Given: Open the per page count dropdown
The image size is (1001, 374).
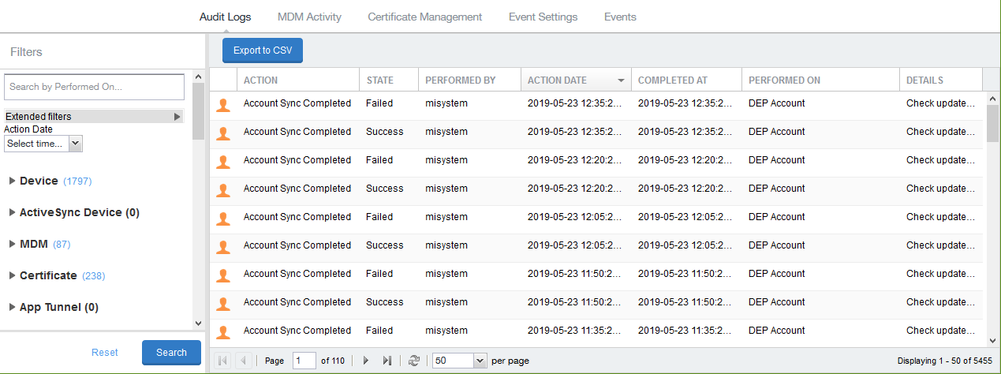Looking at the screenshot, I should (x=480, y=361).
